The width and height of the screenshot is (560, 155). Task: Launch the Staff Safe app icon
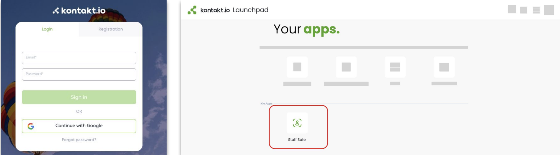(297, 123)
